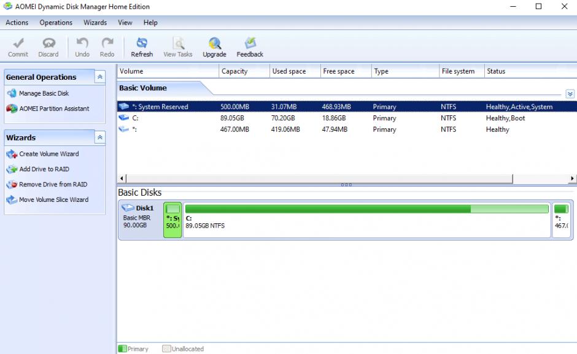
Task: Click the Refresh toolbar icon
Action: (142, 43)
